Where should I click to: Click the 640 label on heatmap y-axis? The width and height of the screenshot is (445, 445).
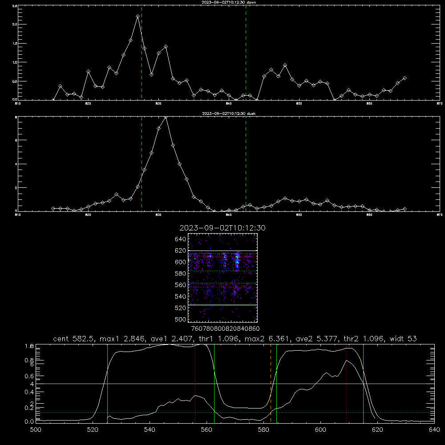pos(181,239)
